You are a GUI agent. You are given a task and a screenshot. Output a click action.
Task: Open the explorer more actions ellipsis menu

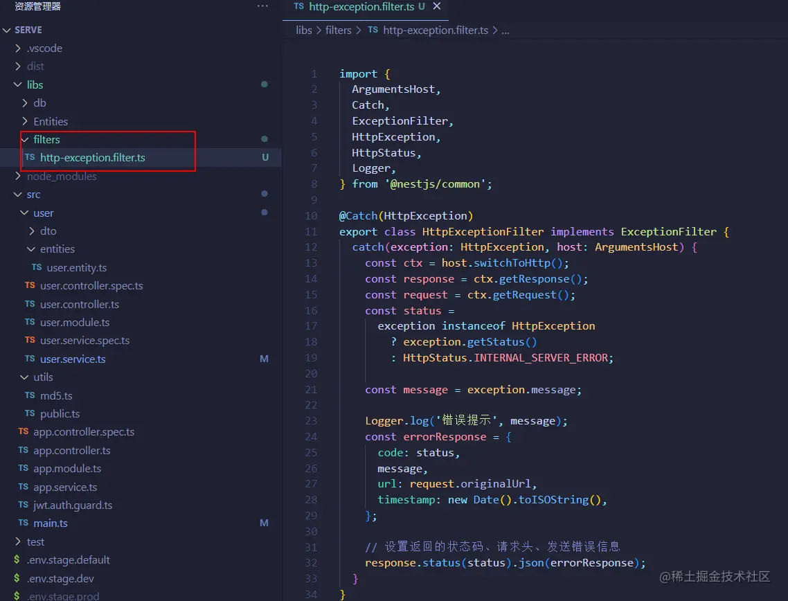coord(262,6)
